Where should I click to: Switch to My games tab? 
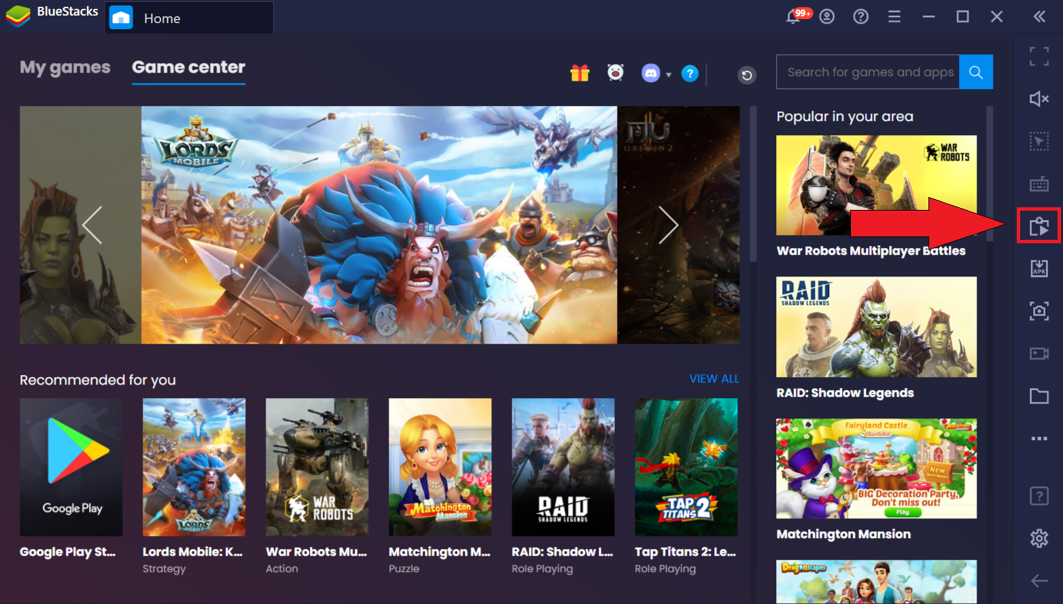(x=65, y=67)
